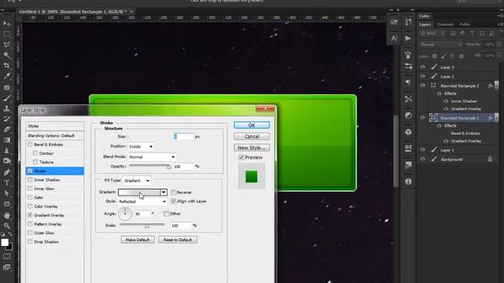This screenshot has height=283, width=504.
Task: Click the Make Default button
Action: 138,240
